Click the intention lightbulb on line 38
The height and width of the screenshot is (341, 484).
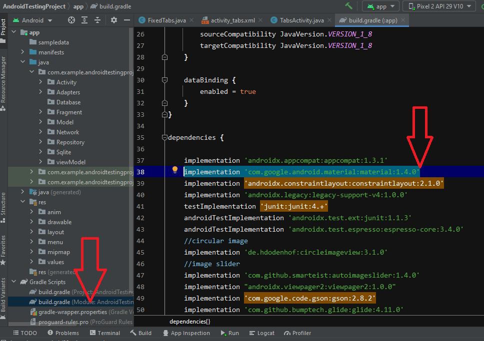pos(175,170)
